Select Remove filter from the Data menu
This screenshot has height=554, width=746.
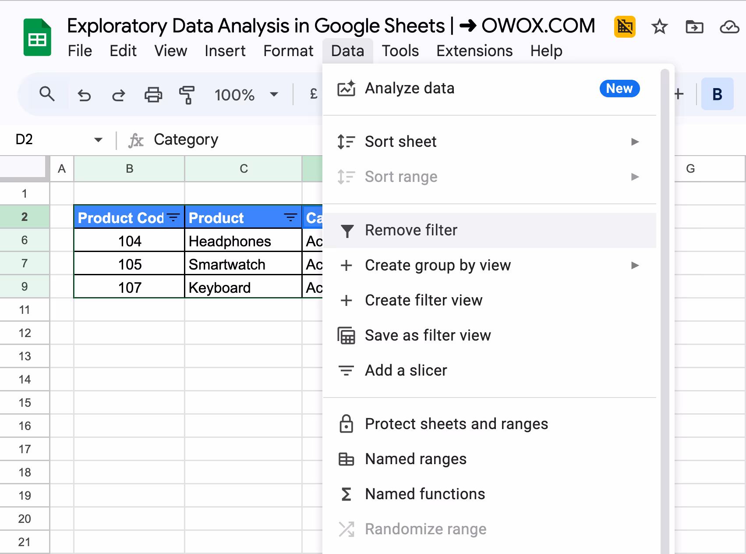point(410,230)
